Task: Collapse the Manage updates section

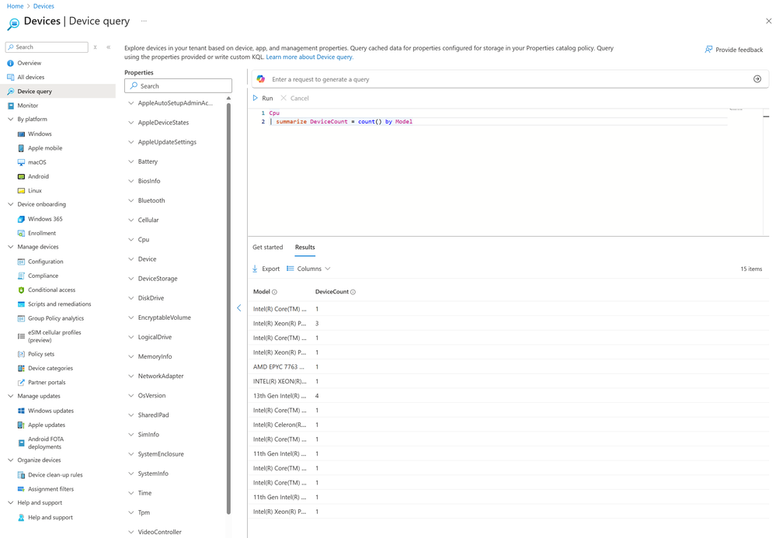Action: click(x=10, y=396)
